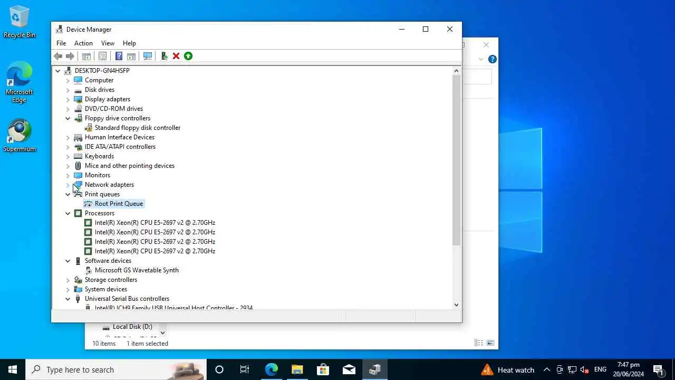Click the muted volume icon in system tray
This screenshot has width=675, height=380.
(584, 369)
